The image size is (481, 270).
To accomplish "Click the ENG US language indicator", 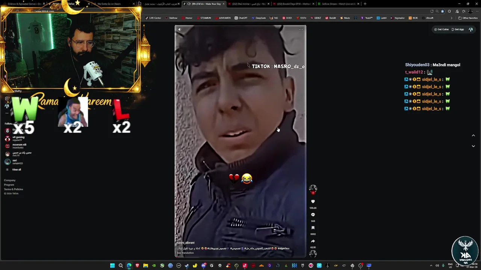I will (451, 265).
